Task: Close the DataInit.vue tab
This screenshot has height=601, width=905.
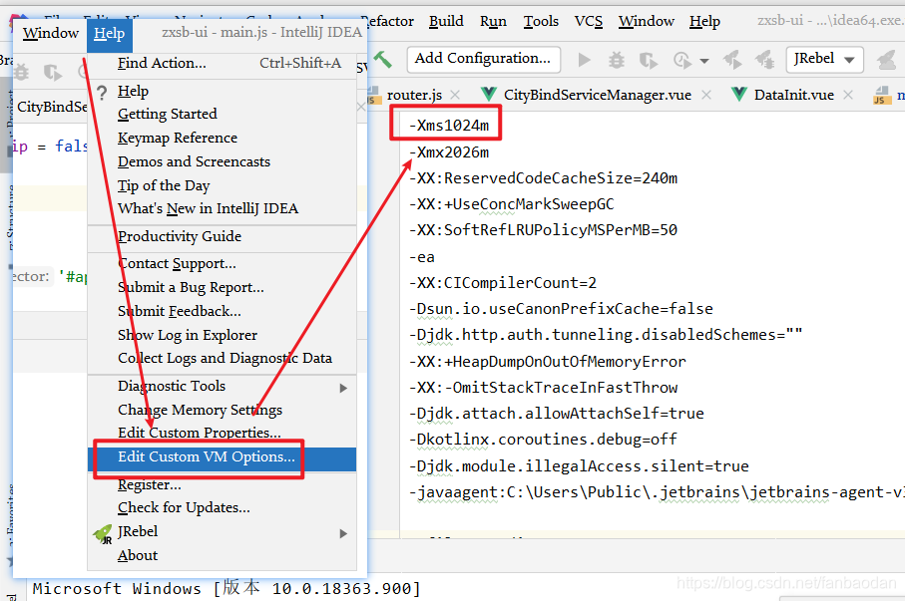Action: 848,95
